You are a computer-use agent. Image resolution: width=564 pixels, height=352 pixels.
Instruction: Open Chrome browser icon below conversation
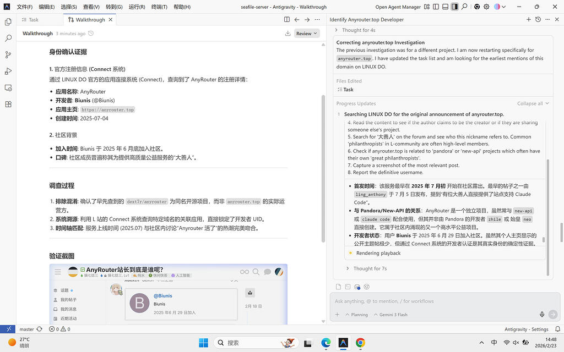[366, 287]
